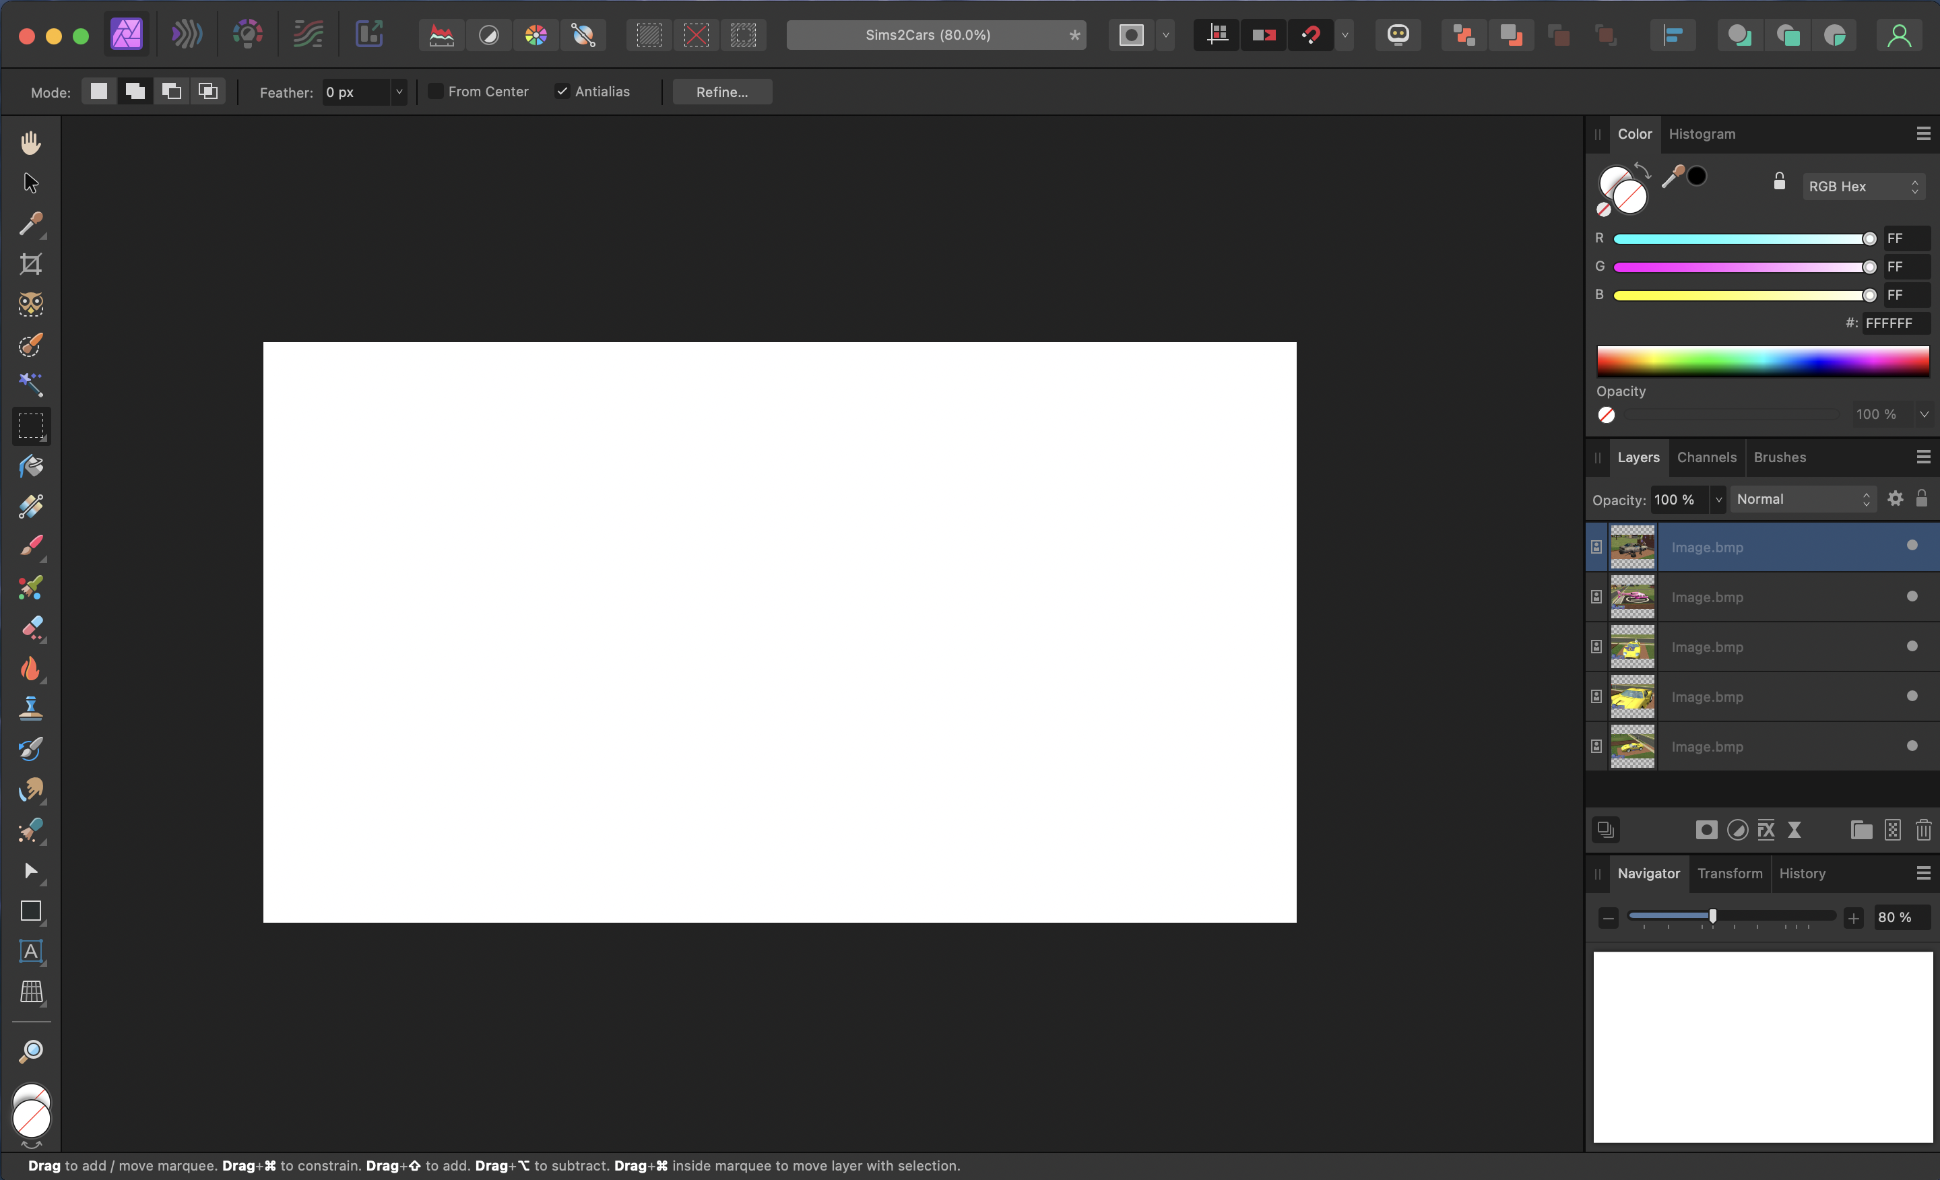The height and width of the screenshot is (1180, 1940).
Task: Select the Flood Fill tool
Action: [x=31, y=465]
